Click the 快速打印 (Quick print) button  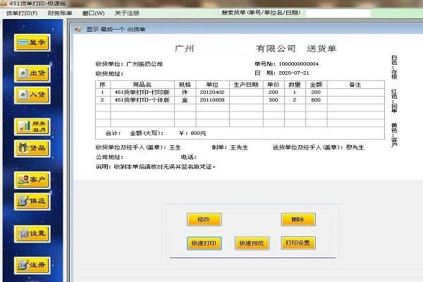click(x=204, y=243)
